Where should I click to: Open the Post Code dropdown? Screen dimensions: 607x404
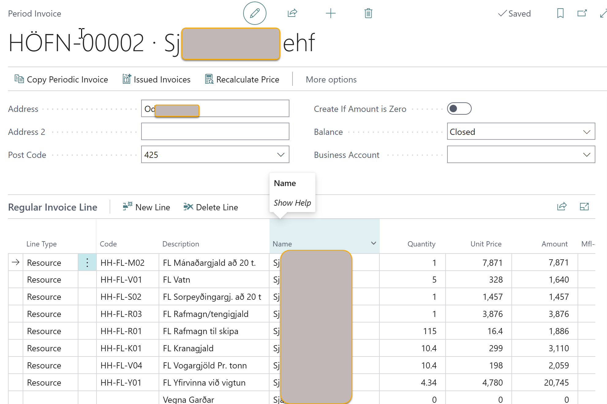click(x=281, y=154)
